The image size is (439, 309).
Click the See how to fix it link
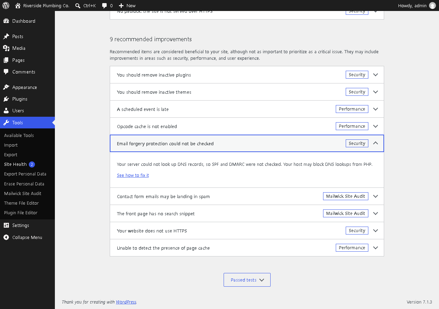click(x=133, y=175)
